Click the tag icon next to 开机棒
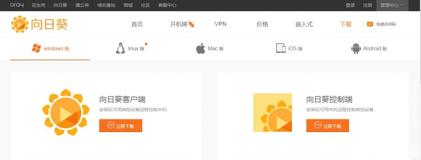Viewport: 421px width, 160px height. click(x=191, y=24)
